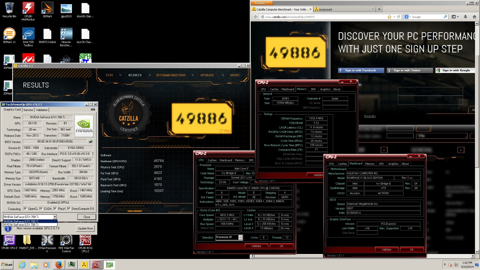Image resolution: width=480 pixels, height=270 pixels.
Task: Open the orange Firefox menu button
Action: (261, 3)
